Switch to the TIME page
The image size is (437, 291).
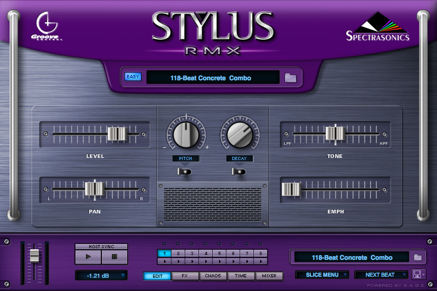(241, 276)
